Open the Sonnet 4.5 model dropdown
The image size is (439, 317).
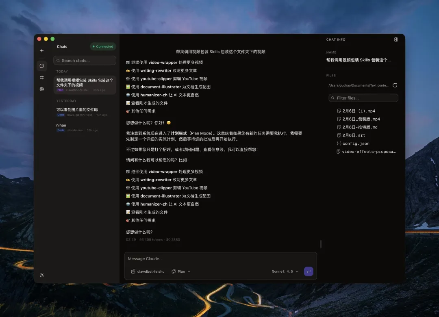click(285, 271)
